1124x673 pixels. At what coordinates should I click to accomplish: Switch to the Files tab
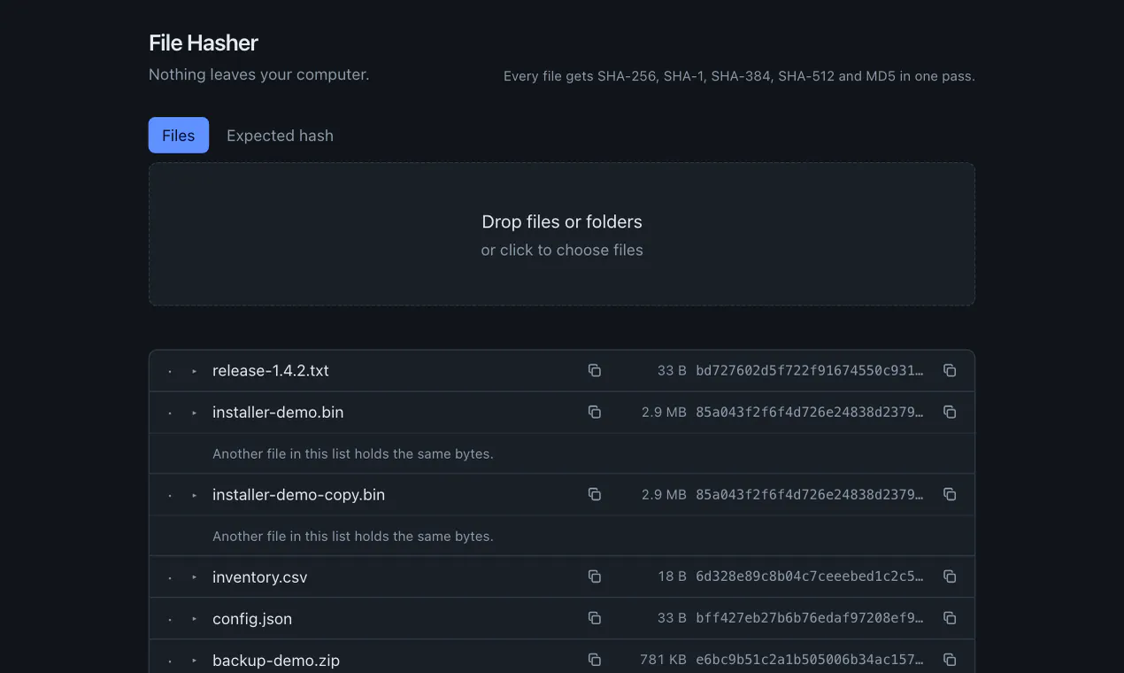[x=179, y=135]
